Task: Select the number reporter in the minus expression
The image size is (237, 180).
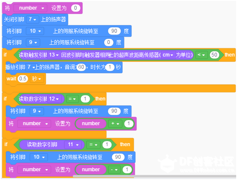Action: (x=91, y=170)
